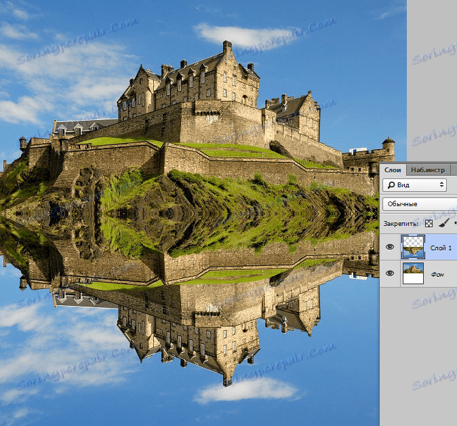This screenshot has width=457, height=426.
Task: Open the Вид layer filter dropdown
Action: [x=414, y=185]
